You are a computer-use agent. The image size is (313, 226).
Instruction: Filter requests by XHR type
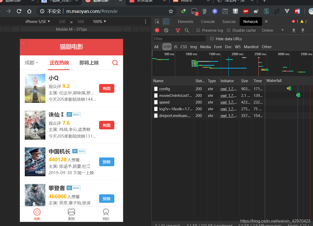point(167,47)
